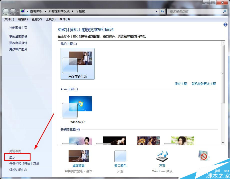The image size is (230, 179).
Task: Open the address bar history dropdown arrow
Action: 157,11
